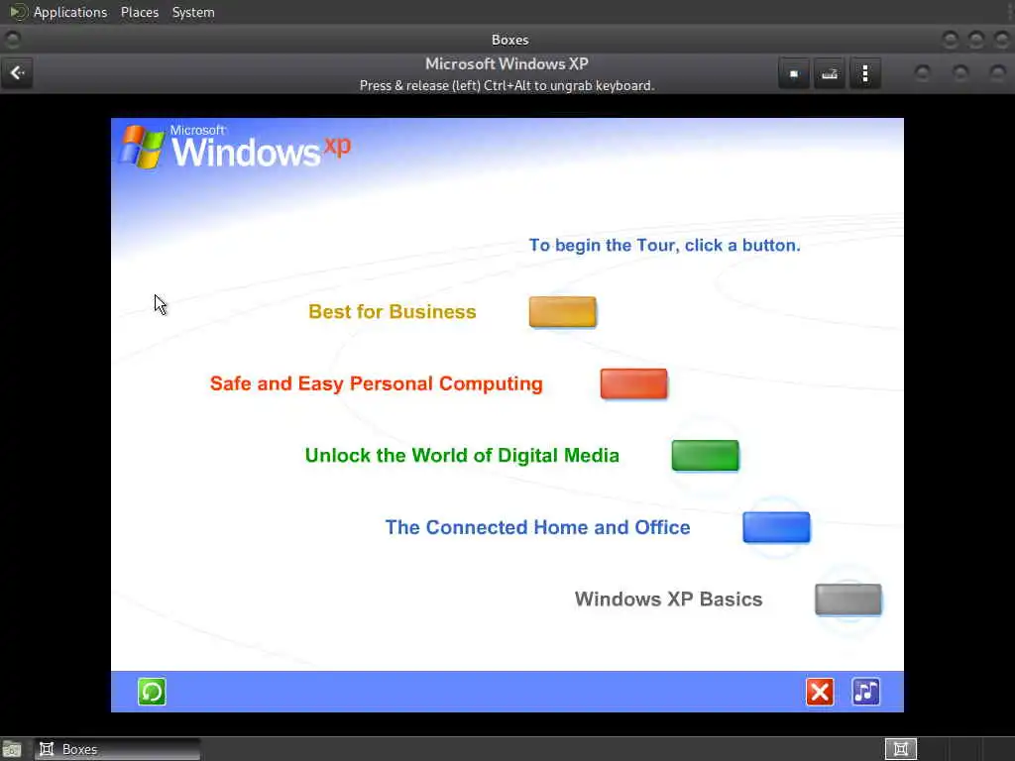Click the Best for Business label text
Screen dimensions: 1015x761
coord(393,312)
